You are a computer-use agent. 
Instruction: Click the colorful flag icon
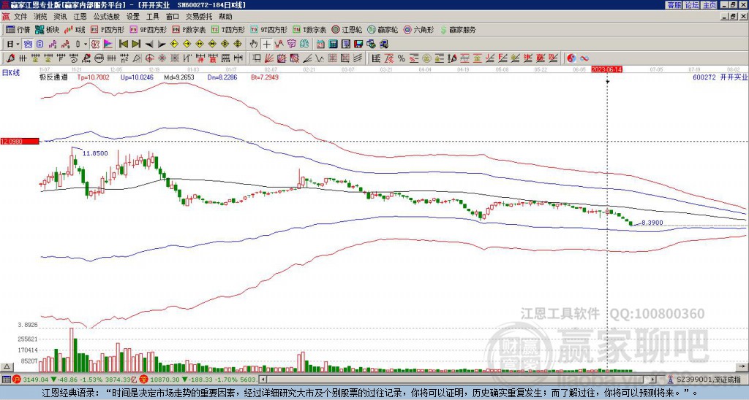108,45
